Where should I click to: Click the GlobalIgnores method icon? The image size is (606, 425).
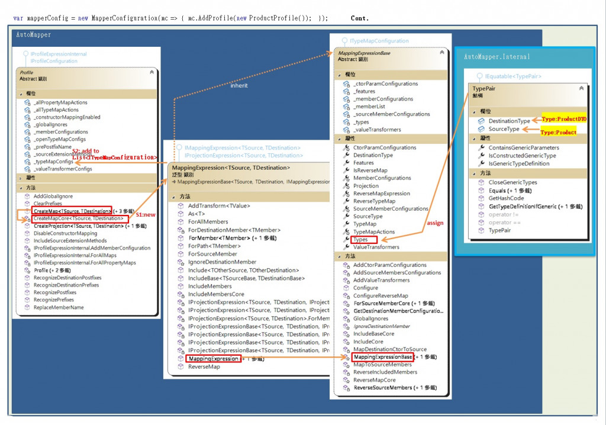pos(346,318)
